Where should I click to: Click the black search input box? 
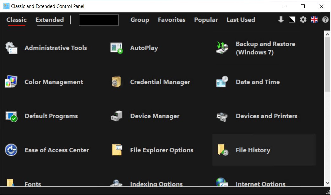99,20
